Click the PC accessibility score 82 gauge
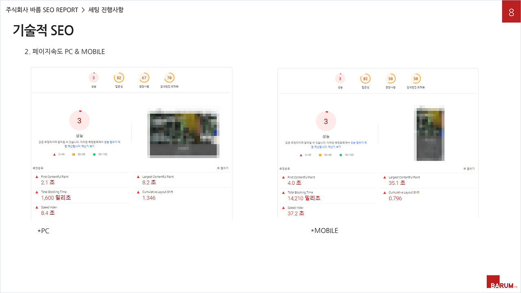521x293 pixels. (119, 78)
